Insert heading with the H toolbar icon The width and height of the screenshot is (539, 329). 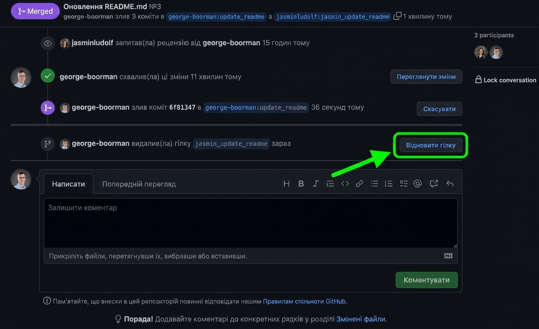(287, 184)
